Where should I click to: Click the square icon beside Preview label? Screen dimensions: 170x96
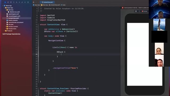click(x=136, y=11)
